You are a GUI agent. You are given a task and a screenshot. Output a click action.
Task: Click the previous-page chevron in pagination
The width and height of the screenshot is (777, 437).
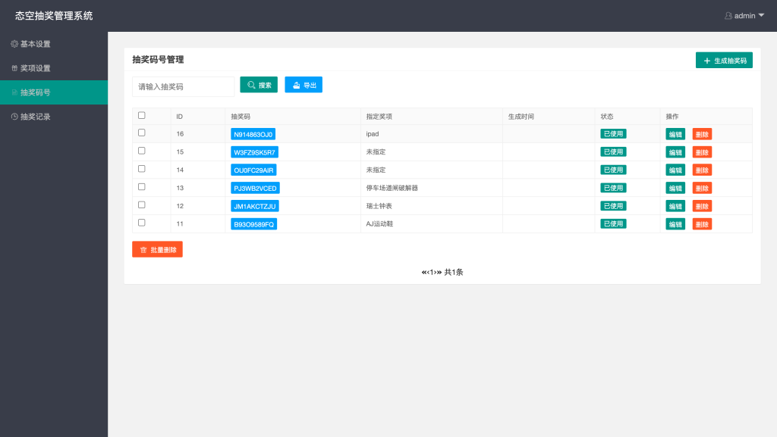[429, 271]
